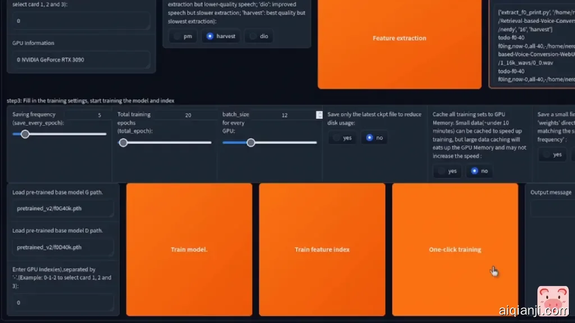Click the Train model button
This screenshot has height=323, width=575.
[x=189, y=249]
